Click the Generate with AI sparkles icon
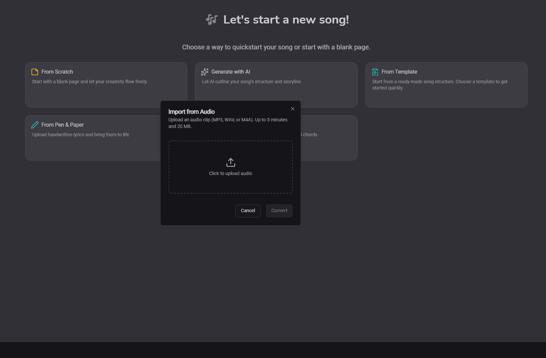546x358 pixels. pyautogui.click(x=205, y=72)
